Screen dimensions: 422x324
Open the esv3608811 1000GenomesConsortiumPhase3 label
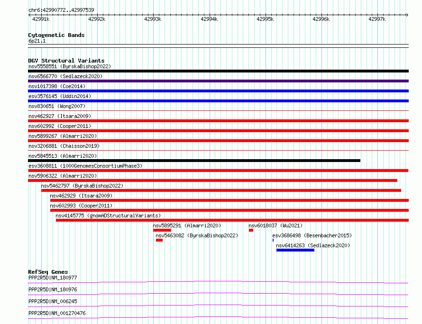pyautogui.click(x=85, y=166)
